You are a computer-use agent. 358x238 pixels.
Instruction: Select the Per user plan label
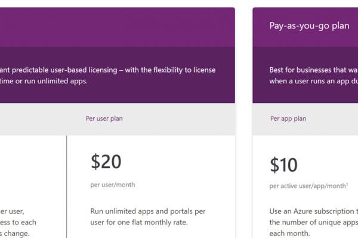click(104, 118)
